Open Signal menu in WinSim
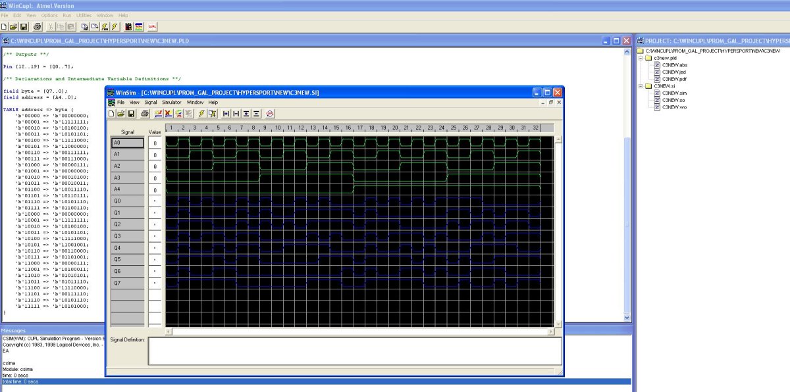Viewport: 790px width, 392px height. point(151,103)
